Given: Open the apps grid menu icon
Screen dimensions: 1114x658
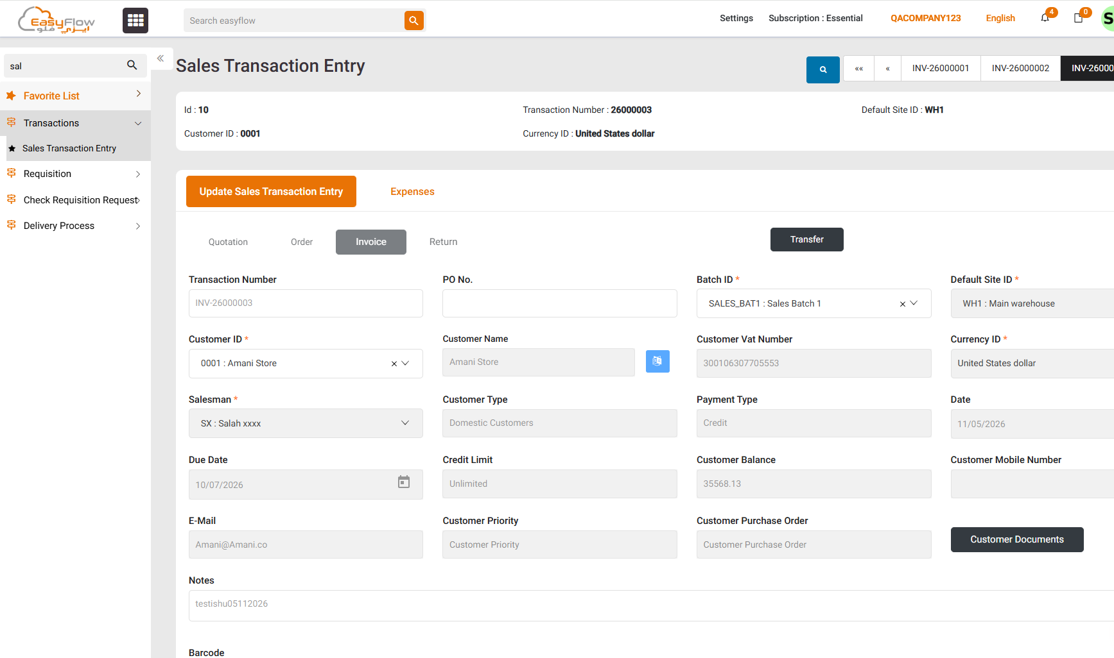Looking at the screenshot, I should point(135,21).
